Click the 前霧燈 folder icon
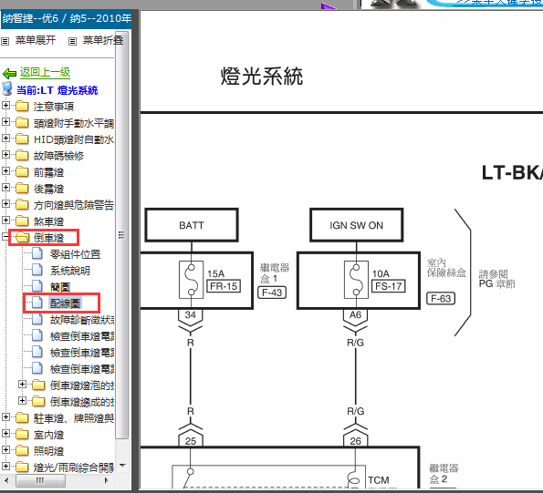This screenshot has height=493, width=543. tap(22, 172)
